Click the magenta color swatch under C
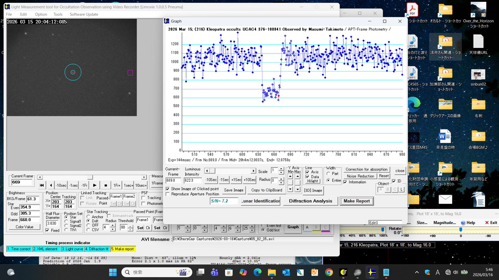 pos(325,231)
